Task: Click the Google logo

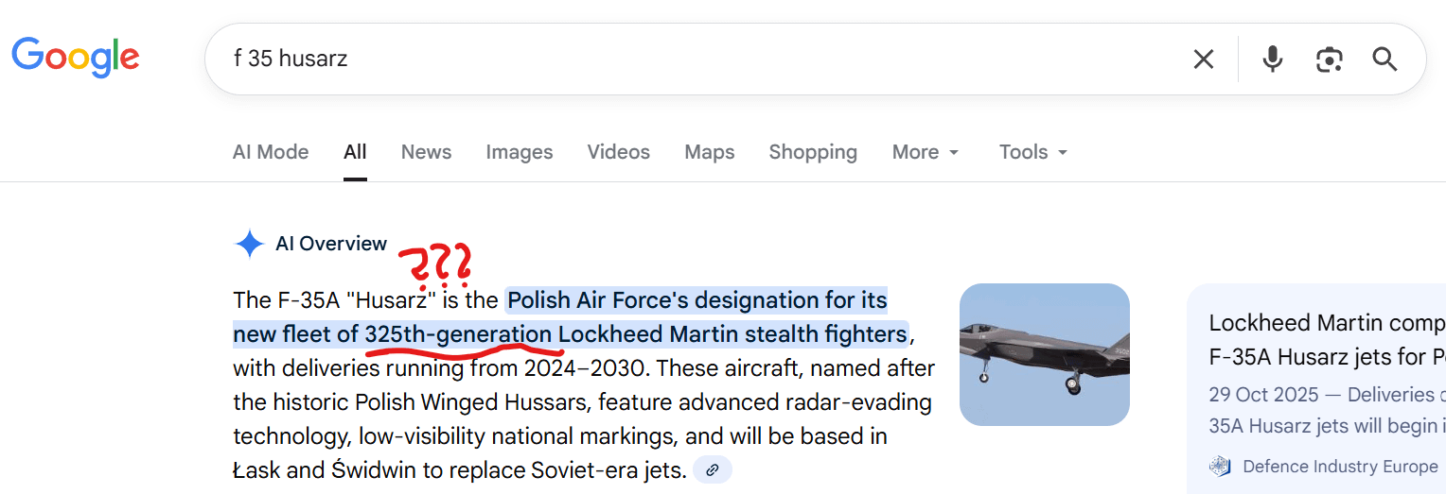Action: coord(76,58)
